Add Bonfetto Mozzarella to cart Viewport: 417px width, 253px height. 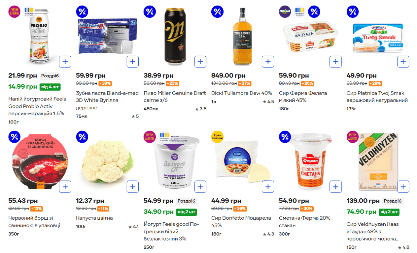pyautogui.click(x=268, y=187)
